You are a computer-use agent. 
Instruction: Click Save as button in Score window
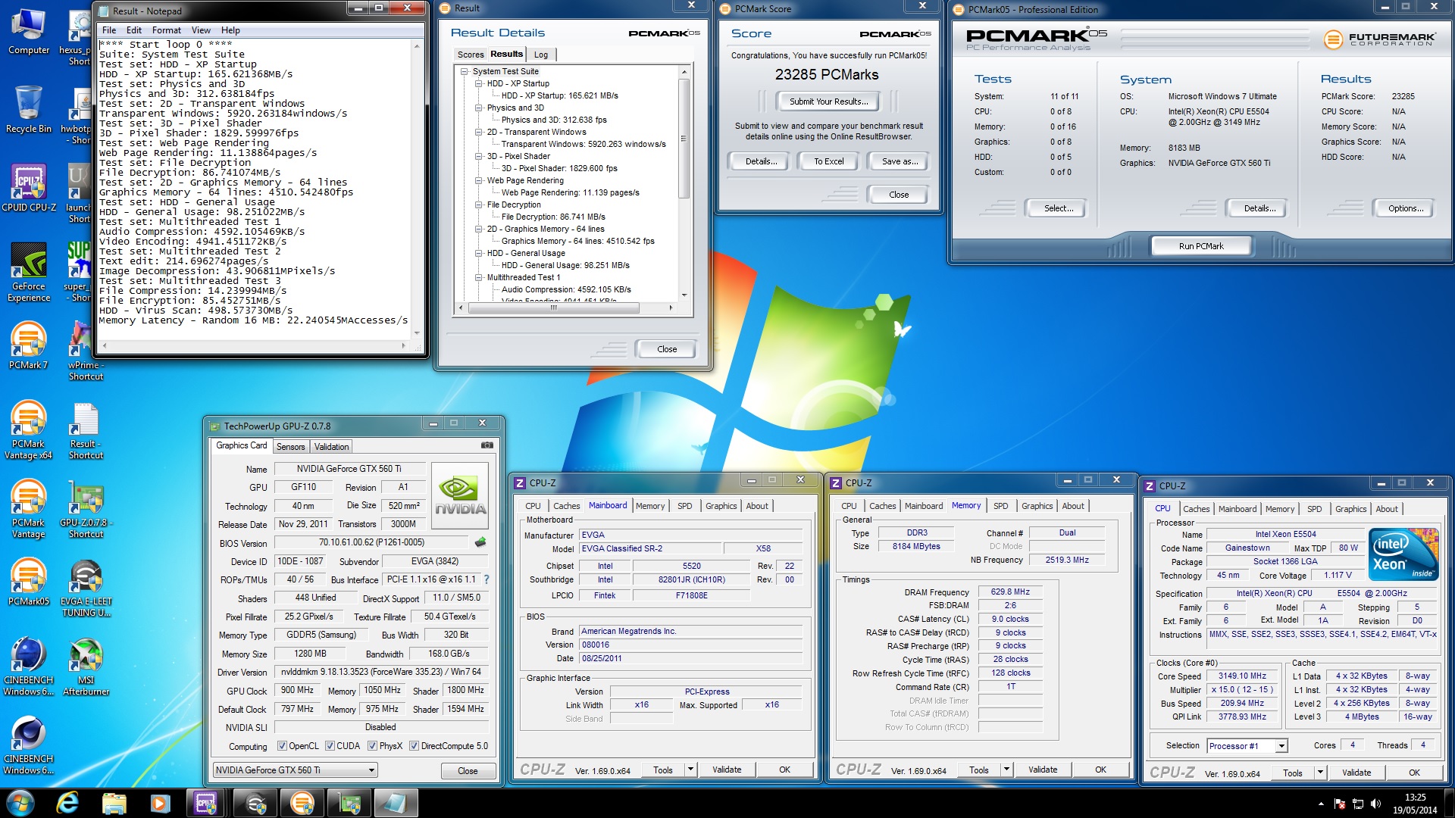pos(900,161)
